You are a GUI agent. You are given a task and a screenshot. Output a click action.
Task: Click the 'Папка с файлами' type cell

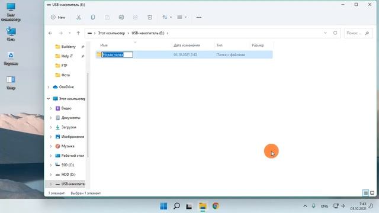(230, 54)
